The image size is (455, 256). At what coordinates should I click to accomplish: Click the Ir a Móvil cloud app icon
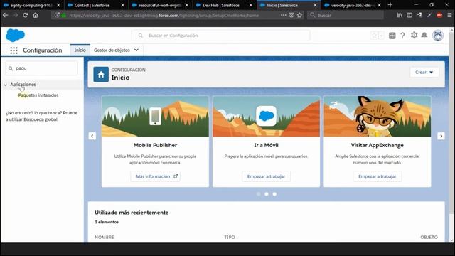(266, 116)
